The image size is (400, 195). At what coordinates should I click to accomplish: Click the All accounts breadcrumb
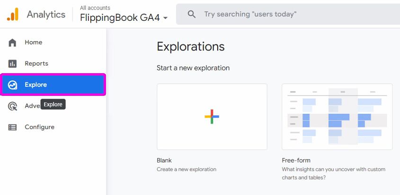coord(95,8)
